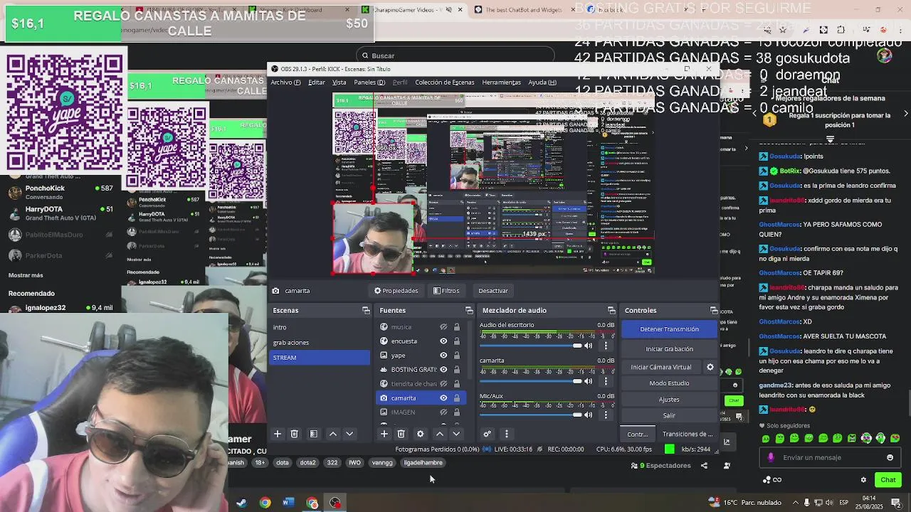Viewport: 911px width, 512px height.
Task: Open OBS icon in the taskbar
Action: coord(335,503)
